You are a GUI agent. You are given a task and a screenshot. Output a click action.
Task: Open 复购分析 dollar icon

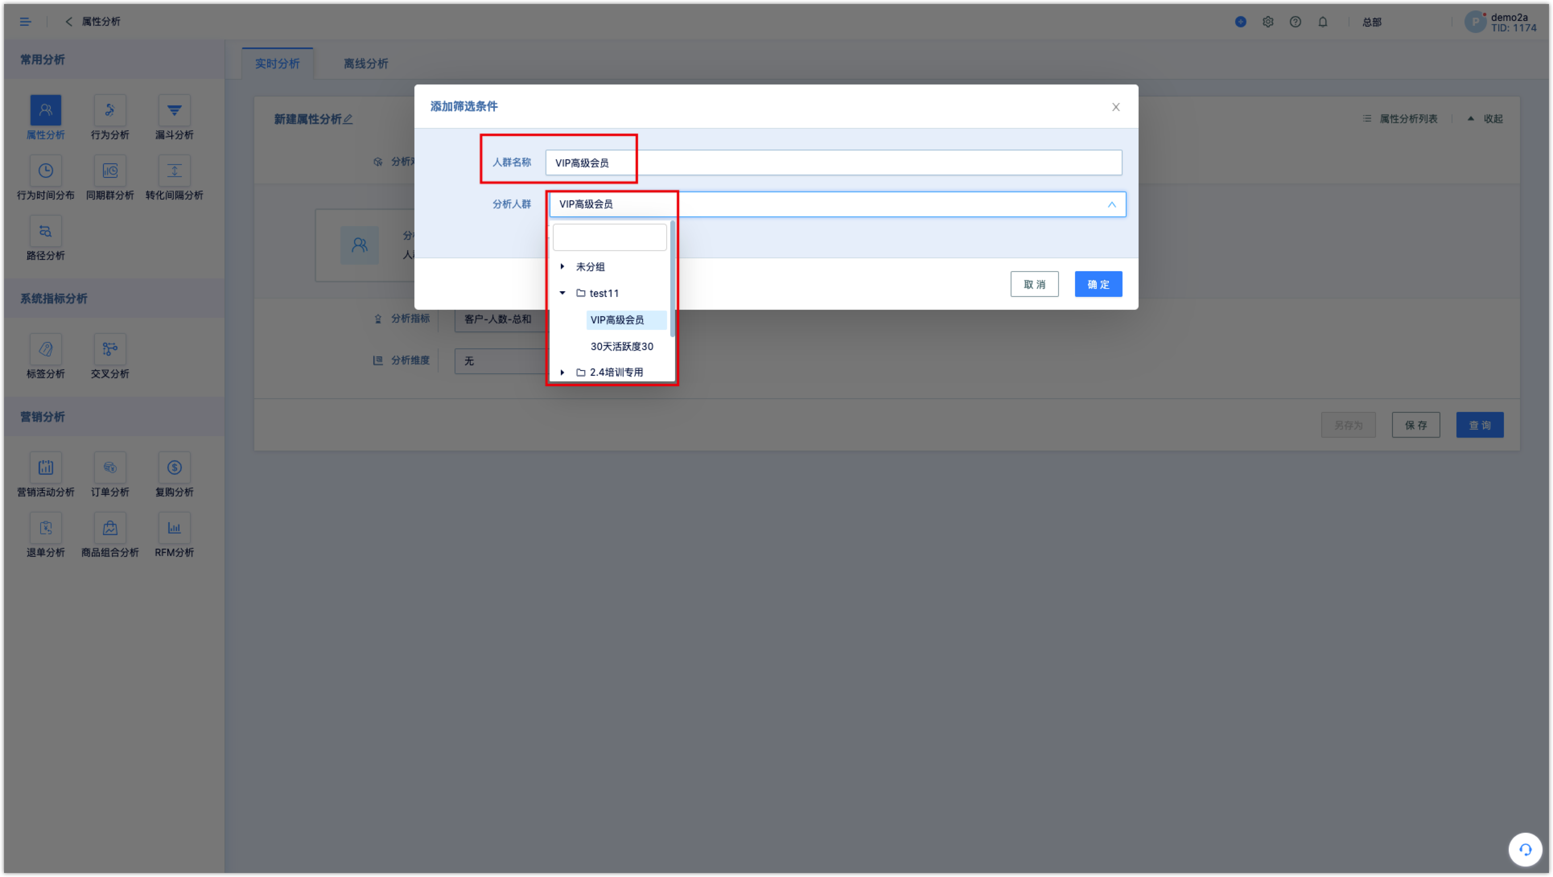click(x=174, y=467)
